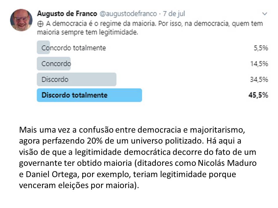Screen dimensions: 278x208
Task: Click the bold 45,5% poll result
Action: click(258, 95)
